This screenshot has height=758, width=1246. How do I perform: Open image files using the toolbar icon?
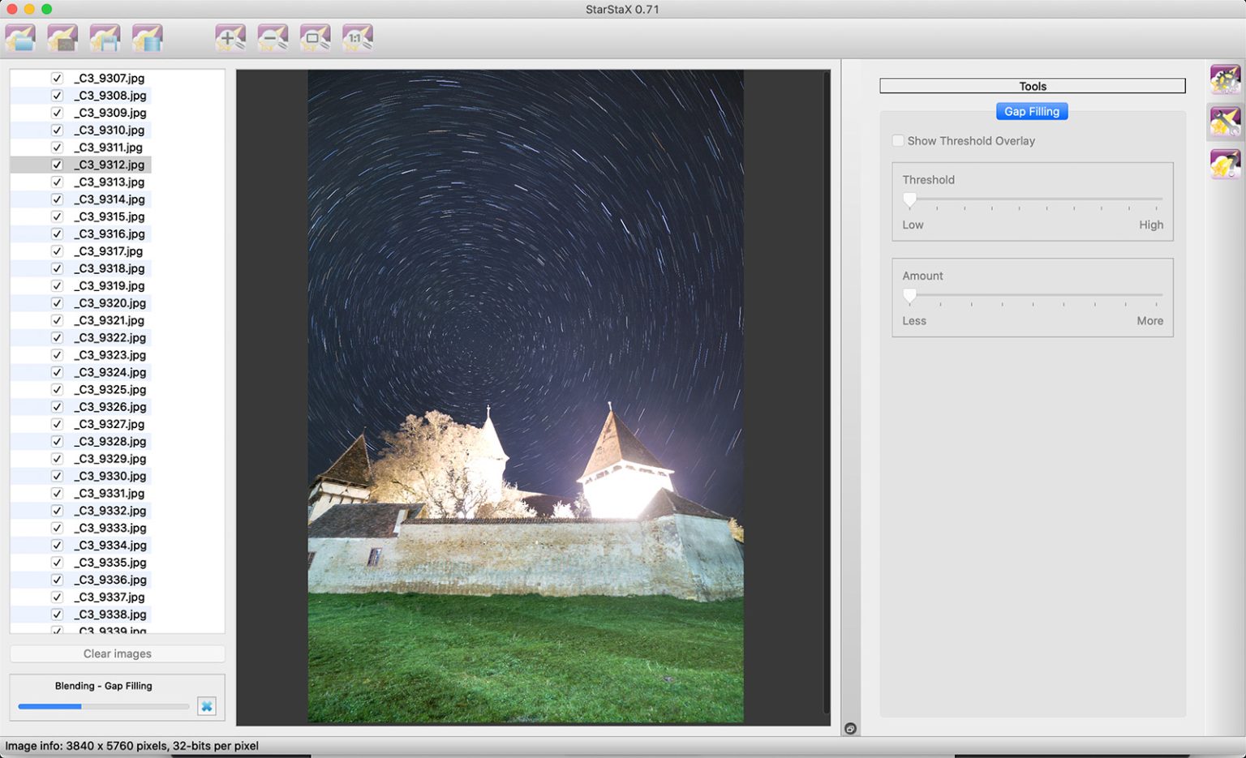20,37
